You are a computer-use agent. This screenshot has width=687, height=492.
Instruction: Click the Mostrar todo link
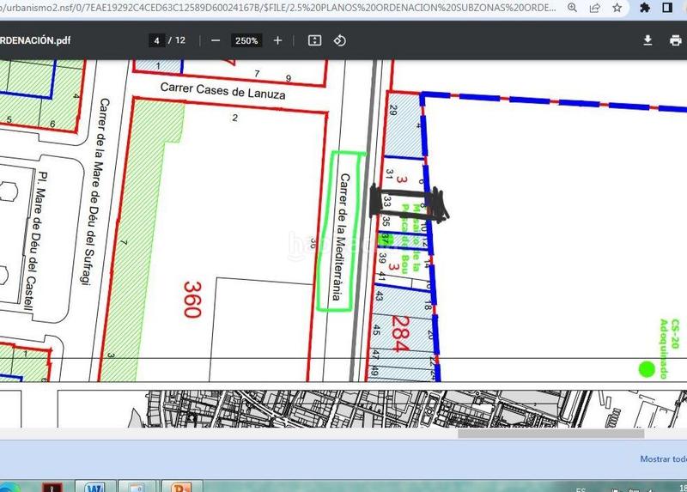coord(663,459)
